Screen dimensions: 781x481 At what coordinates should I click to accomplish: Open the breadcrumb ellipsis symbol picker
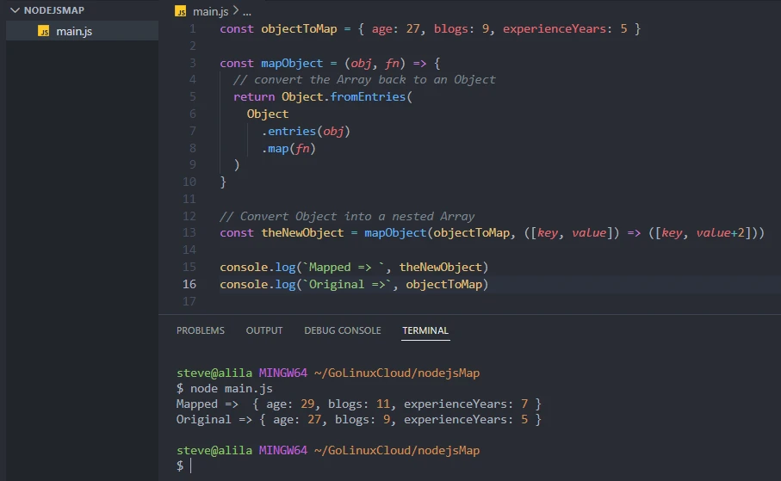click(x=247, y=12)
